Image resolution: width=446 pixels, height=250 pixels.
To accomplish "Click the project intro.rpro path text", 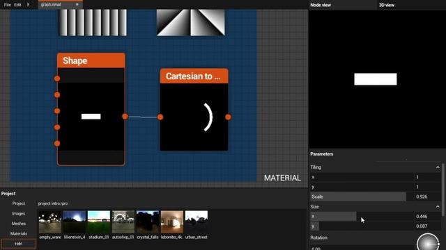I will click(x=53, y=203).
